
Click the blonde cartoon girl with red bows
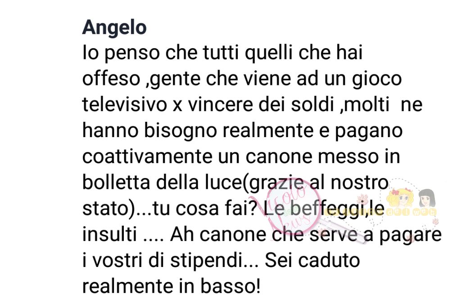(400, 198)
